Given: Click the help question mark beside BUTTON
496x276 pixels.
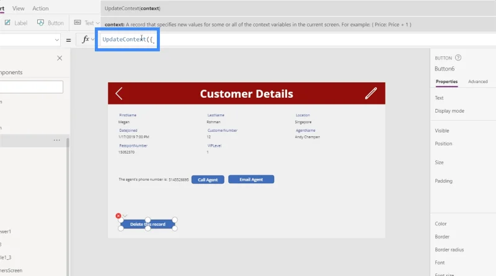Looking at the screenshot, I should click(458, 58).
